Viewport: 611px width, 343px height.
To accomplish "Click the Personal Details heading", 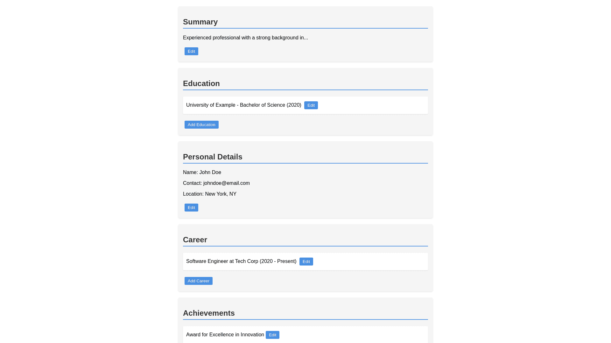I will click(x=212, y=157).
